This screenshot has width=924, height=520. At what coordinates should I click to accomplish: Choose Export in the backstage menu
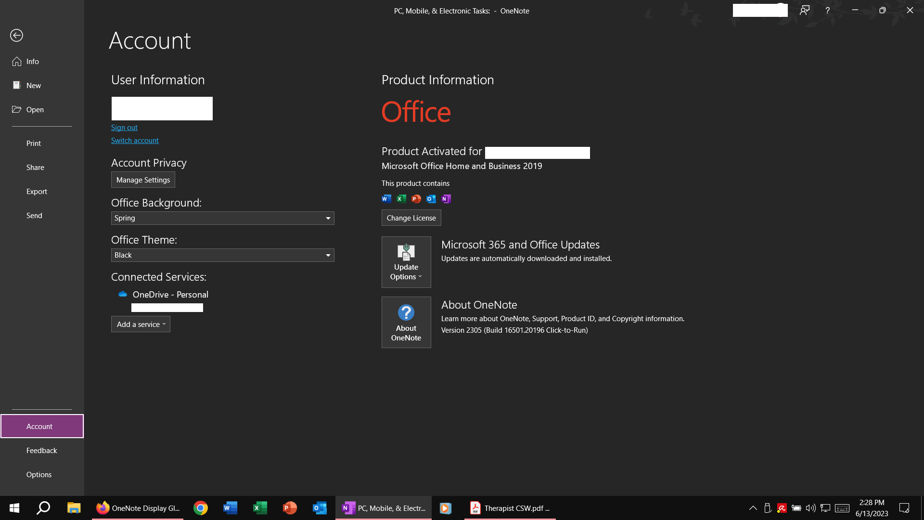(42, 191)
